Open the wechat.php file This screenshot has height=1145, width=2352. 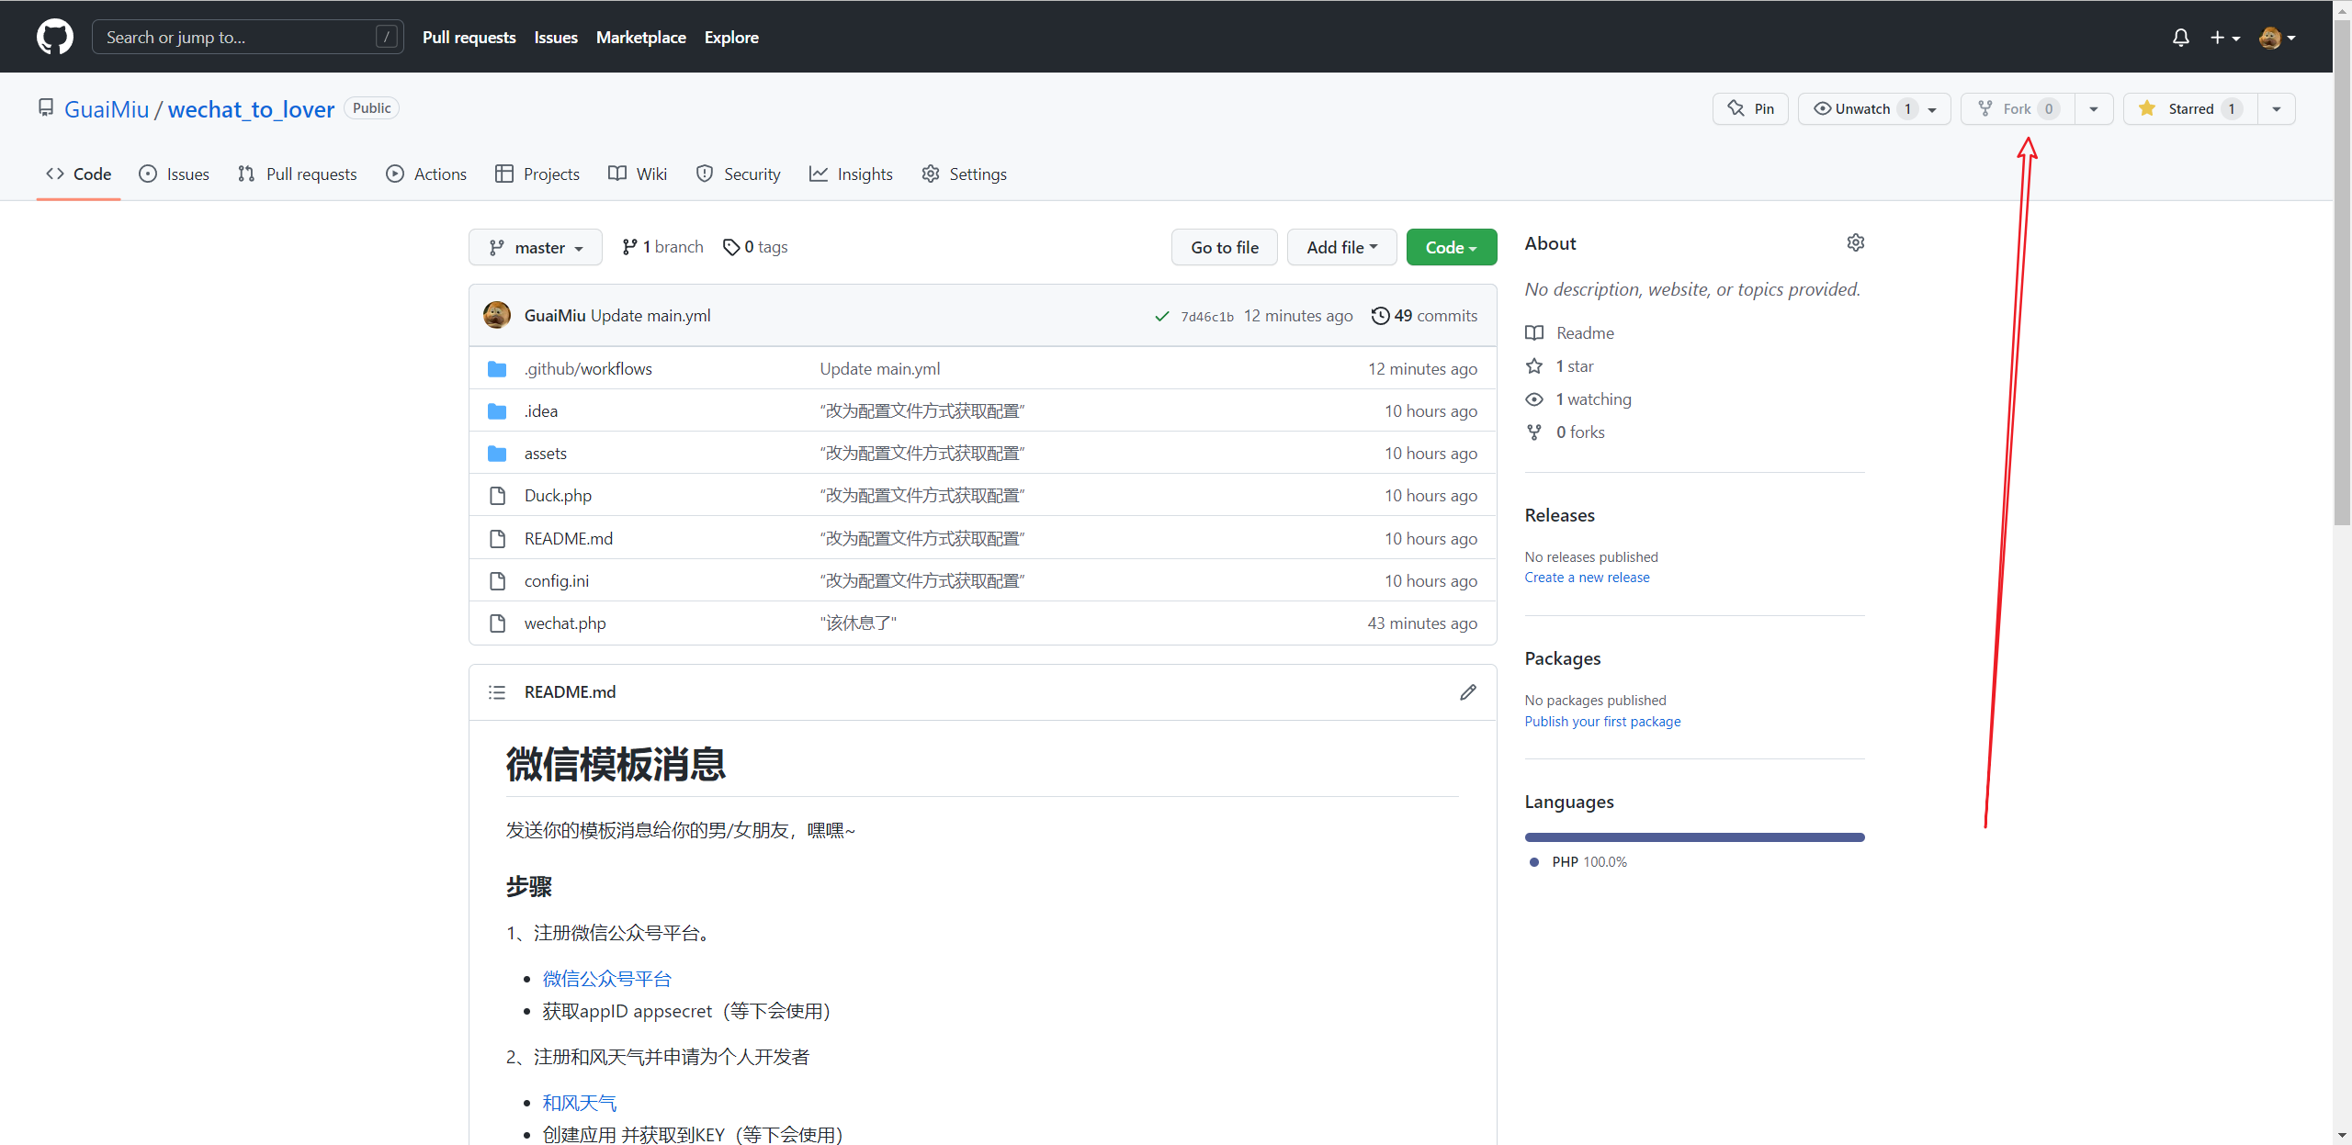[565, 623]
